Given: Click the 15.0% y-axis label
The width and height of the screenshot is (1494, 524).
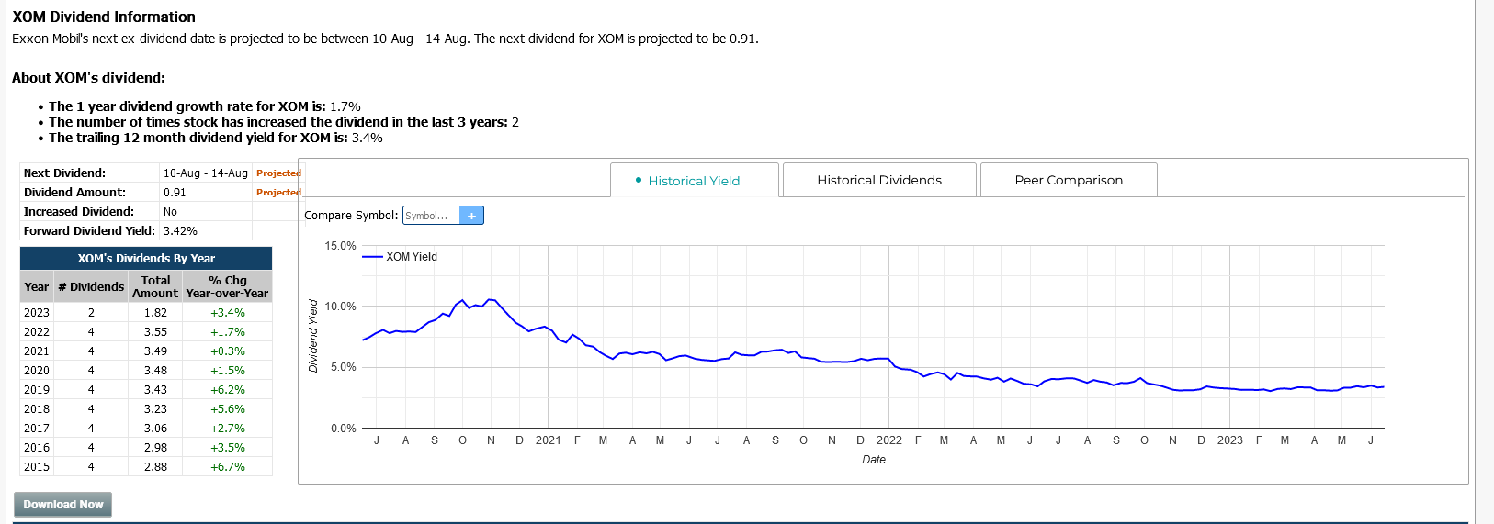Looking at the screenshot, I should [x=340, y=246].
